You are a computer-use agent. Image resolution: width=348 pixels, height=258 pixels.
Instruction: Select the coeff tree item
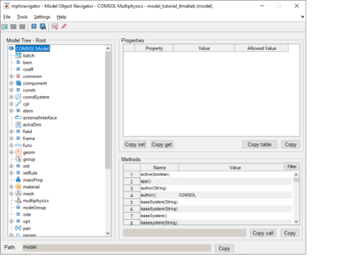pyautogui.click(x=28, y=69)
